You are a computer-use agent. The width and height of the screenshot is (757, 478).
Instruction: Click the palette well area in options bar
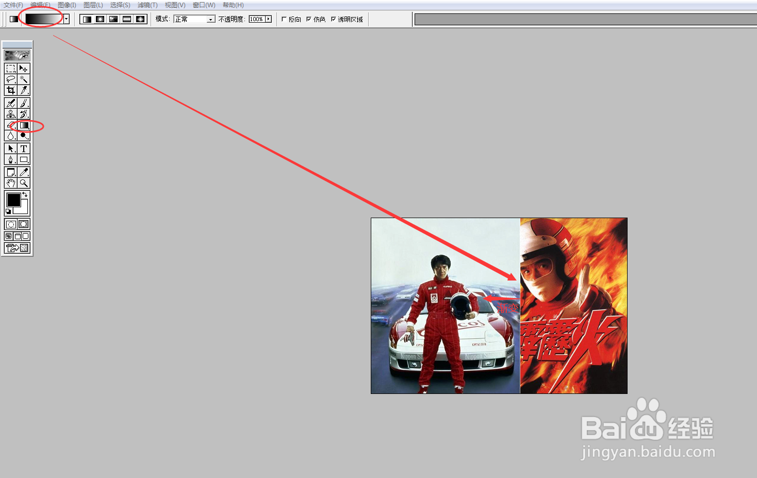pyautogui.click(x=586, y=20)
